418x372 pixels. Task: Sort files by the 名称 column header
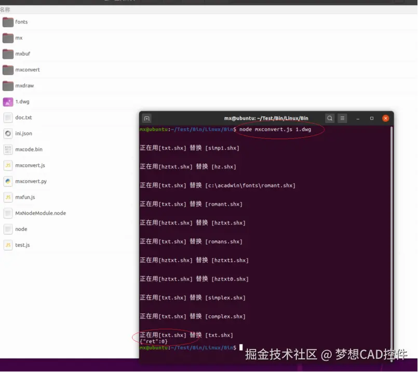point(5,10)
